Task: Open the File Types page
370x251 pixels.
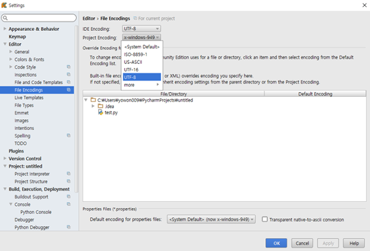Action: click(24, 105)
